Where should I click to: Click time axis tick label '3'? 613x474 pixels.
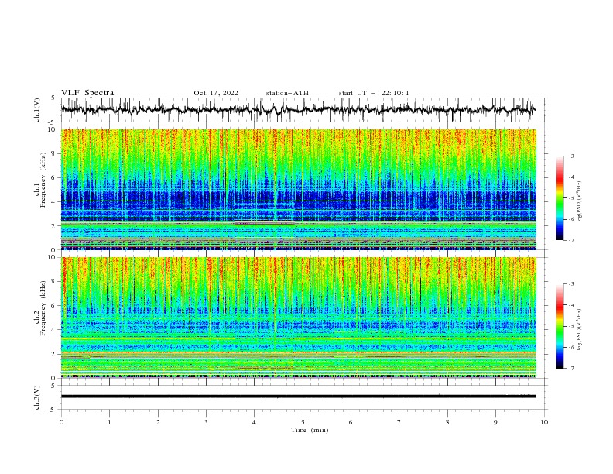click(x=206, y=422)
